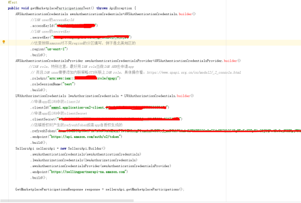Click the "us-east-1" string value
This screenshot has height=203, width=301.
[x=56, y=49]
